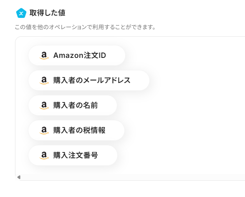Select the Amazon注文ID value chip label
Viewport: 245px width, 197px height.
tap(80, 55)
